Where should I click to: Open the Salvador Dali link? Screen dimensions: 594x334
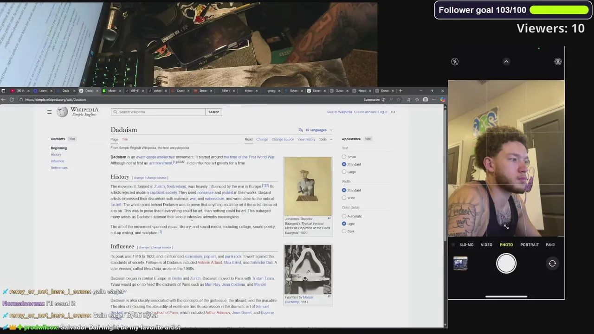[261, 263]
